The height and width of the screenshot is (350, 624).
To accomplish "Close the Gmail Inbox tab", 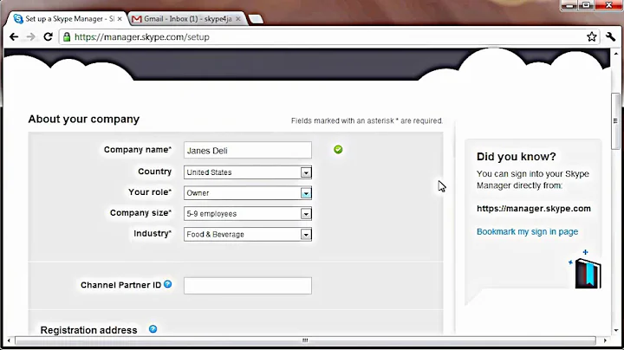I will 238,19.
